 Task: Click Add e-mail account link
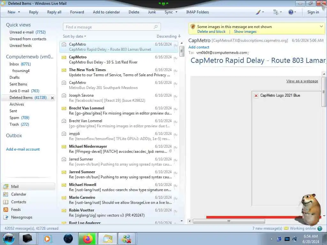pyautogui.click(x=23, y=149)
